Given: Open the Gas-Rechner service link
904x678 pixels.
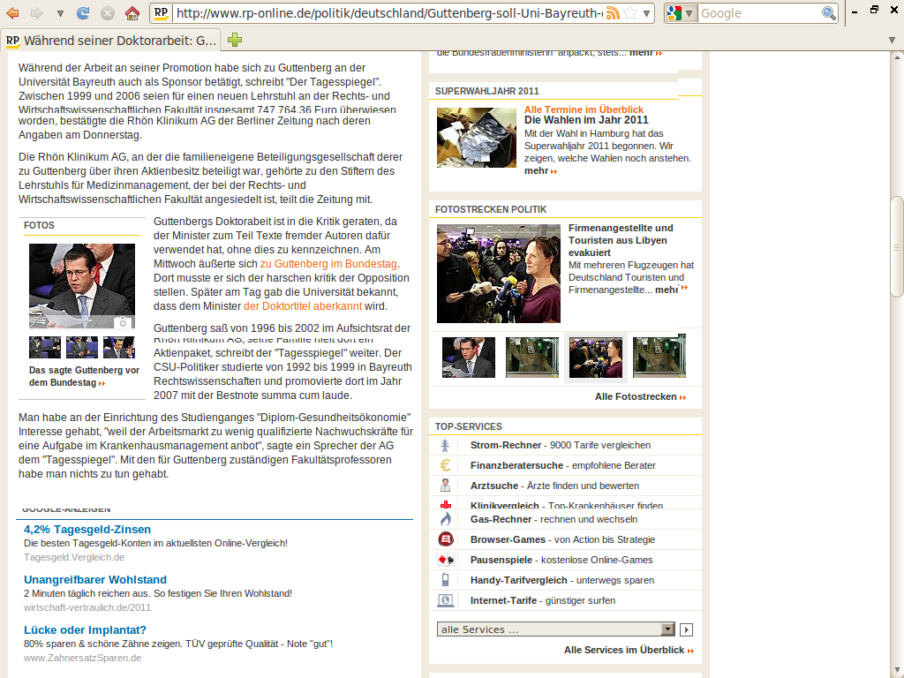Looking at the screenshot, I should pos(554,519).
